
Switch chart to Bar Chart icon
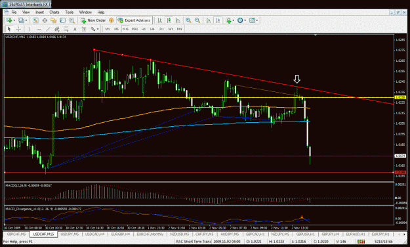tap(160, 20)
